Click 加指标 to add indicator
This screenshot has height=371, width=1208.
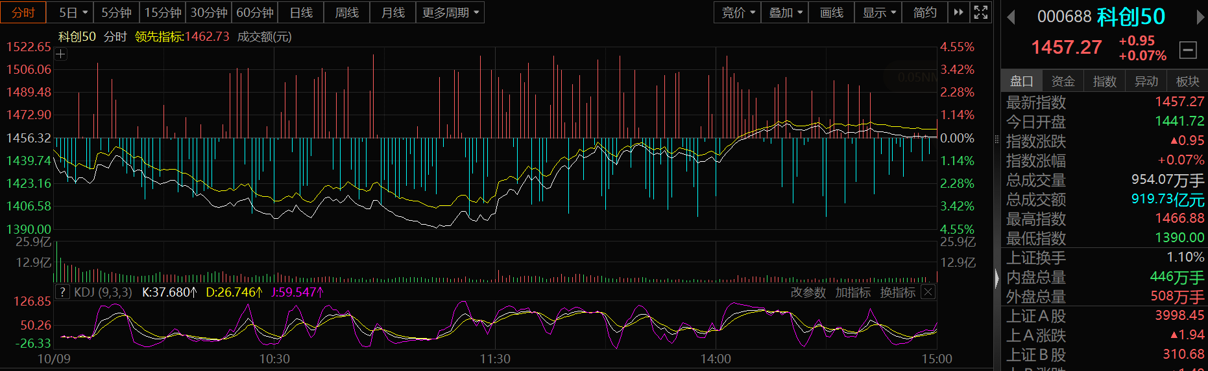[853, 293]
